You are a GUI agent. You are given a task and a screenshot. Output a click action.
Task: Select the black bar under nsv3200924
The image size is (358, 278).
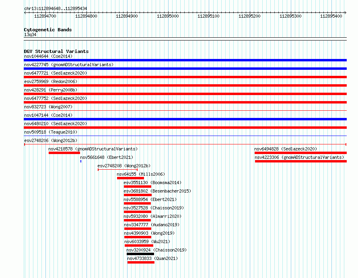[140, 254]
